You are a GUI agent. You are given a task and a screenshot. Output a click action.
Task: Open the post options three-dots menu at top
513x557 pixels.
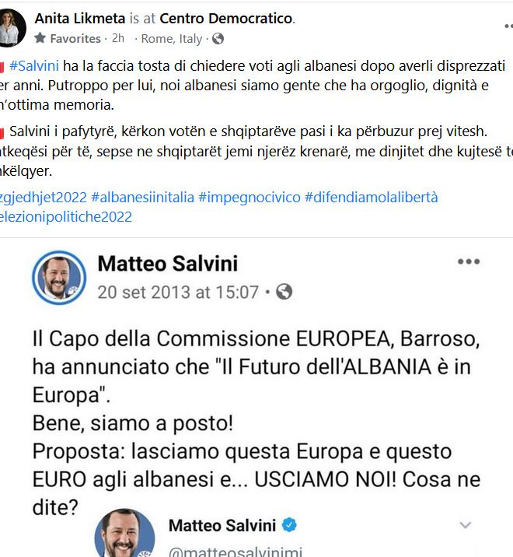click(508, 26)
